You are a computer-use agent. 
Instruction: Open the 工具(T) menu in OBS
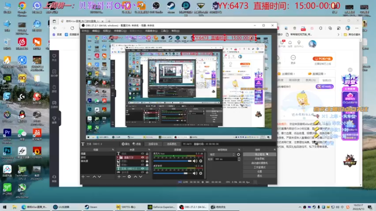click(164, 31)
